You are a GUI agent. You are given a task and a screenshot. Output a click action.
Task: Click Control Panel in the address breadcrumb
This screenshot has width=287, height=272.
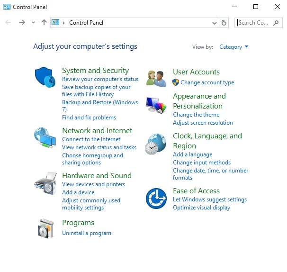coord(86,23)
